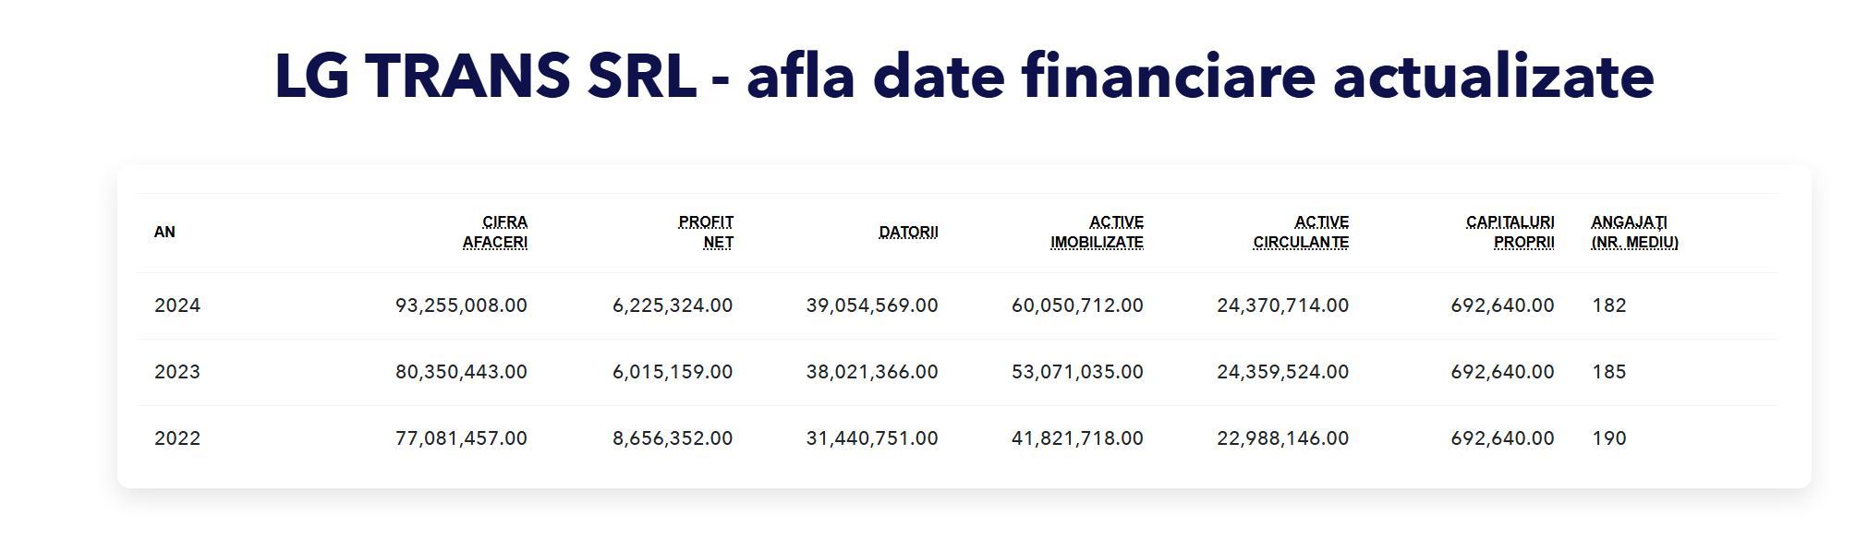Click the 2024 employee count 182
The width and height of the screenshot is (1868, 539).
[x=1609, y=305]
